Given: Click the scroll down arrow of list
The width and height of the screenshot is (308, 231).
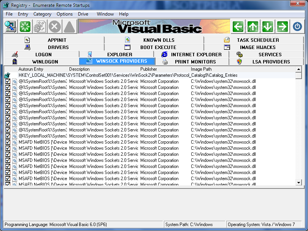Looking at the screenshot, I should click(x=298, y=182).
